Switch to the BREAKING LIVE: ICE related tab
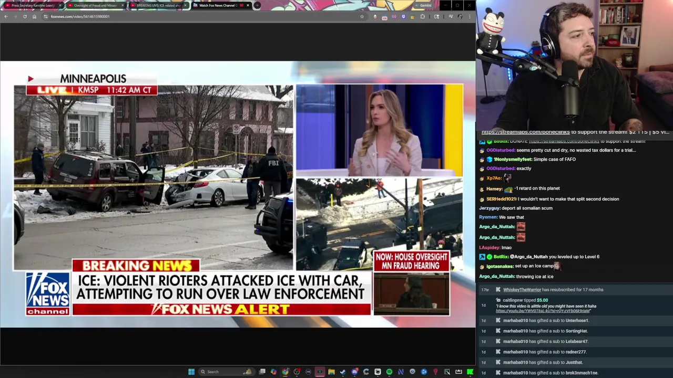Screen dimensions: 673x378 point(158,5)
